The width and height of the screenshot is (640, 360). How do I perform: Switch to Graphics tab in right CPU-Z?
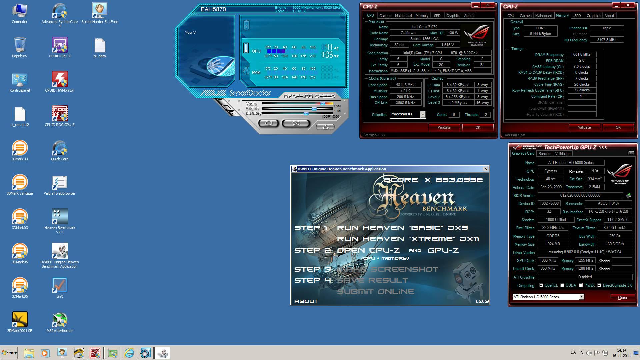point(593,16)
